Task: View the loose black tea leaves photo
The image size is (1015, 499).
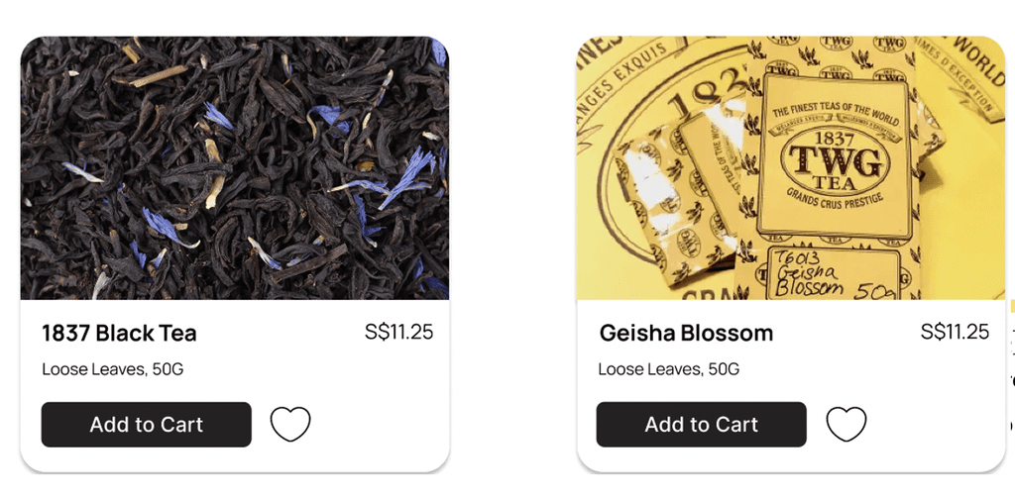Action: tap(234, 168)
